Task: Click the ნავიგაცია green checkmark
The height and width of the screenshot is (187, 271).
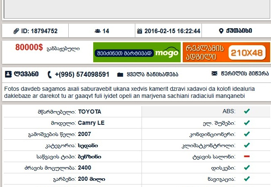Action: (x=247, y=179)
